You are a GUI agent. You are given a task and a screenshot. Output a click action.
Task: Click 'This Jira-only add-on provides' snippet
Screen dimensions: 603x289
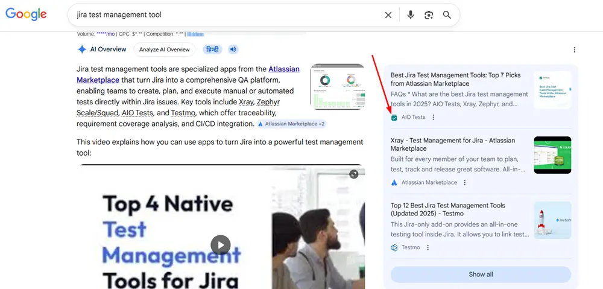coord(460,229)
